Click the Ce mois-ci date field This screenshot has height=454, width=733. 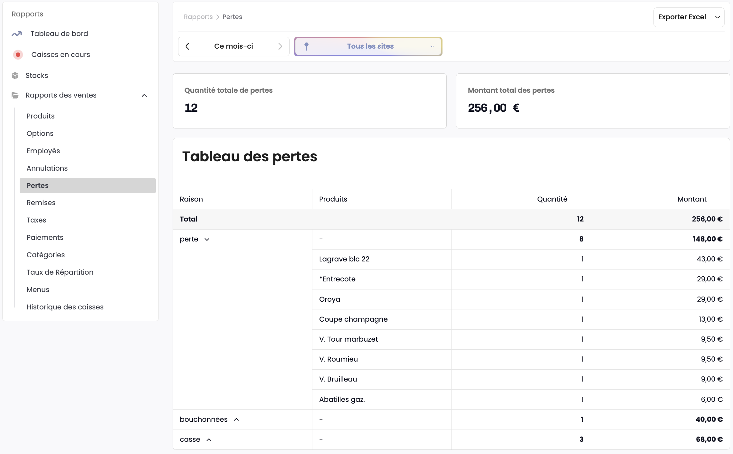(x=233, y=46)
